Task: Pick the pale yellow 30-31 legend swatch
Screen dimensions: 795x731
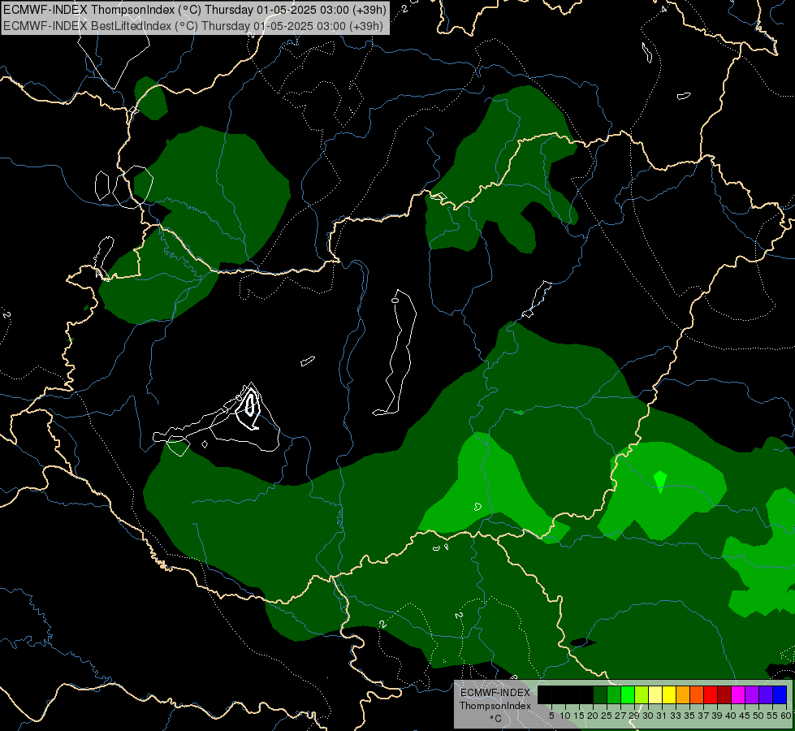Action: (x=655, y=694)
